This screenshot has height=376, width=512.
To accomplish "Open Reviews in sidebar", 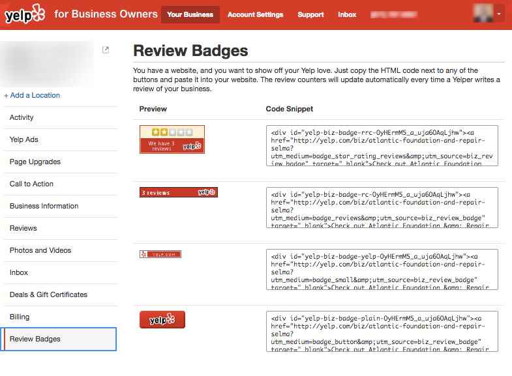I will click(x=61, y=228).
